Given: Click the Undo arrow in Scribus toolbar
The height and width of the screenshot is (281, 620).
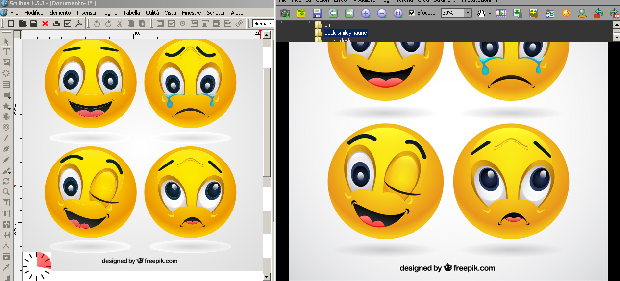Looking at the screenshot, I should [x=97, y=23].
